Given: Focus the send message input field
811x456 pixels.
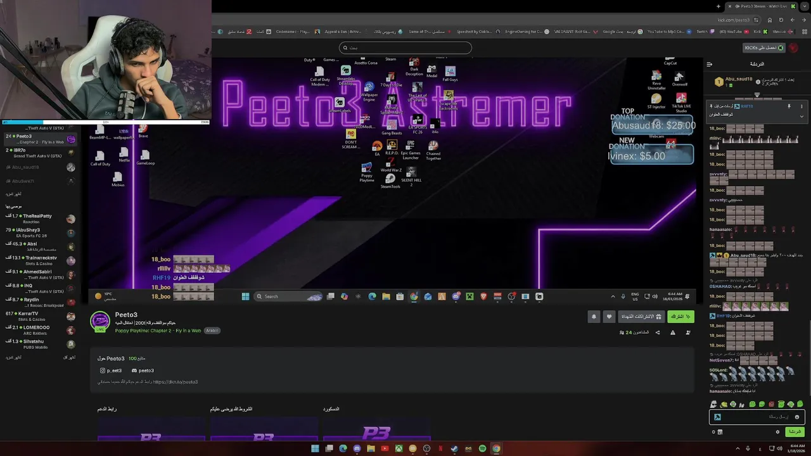Looking at the screenshot, I should (757, 417).
